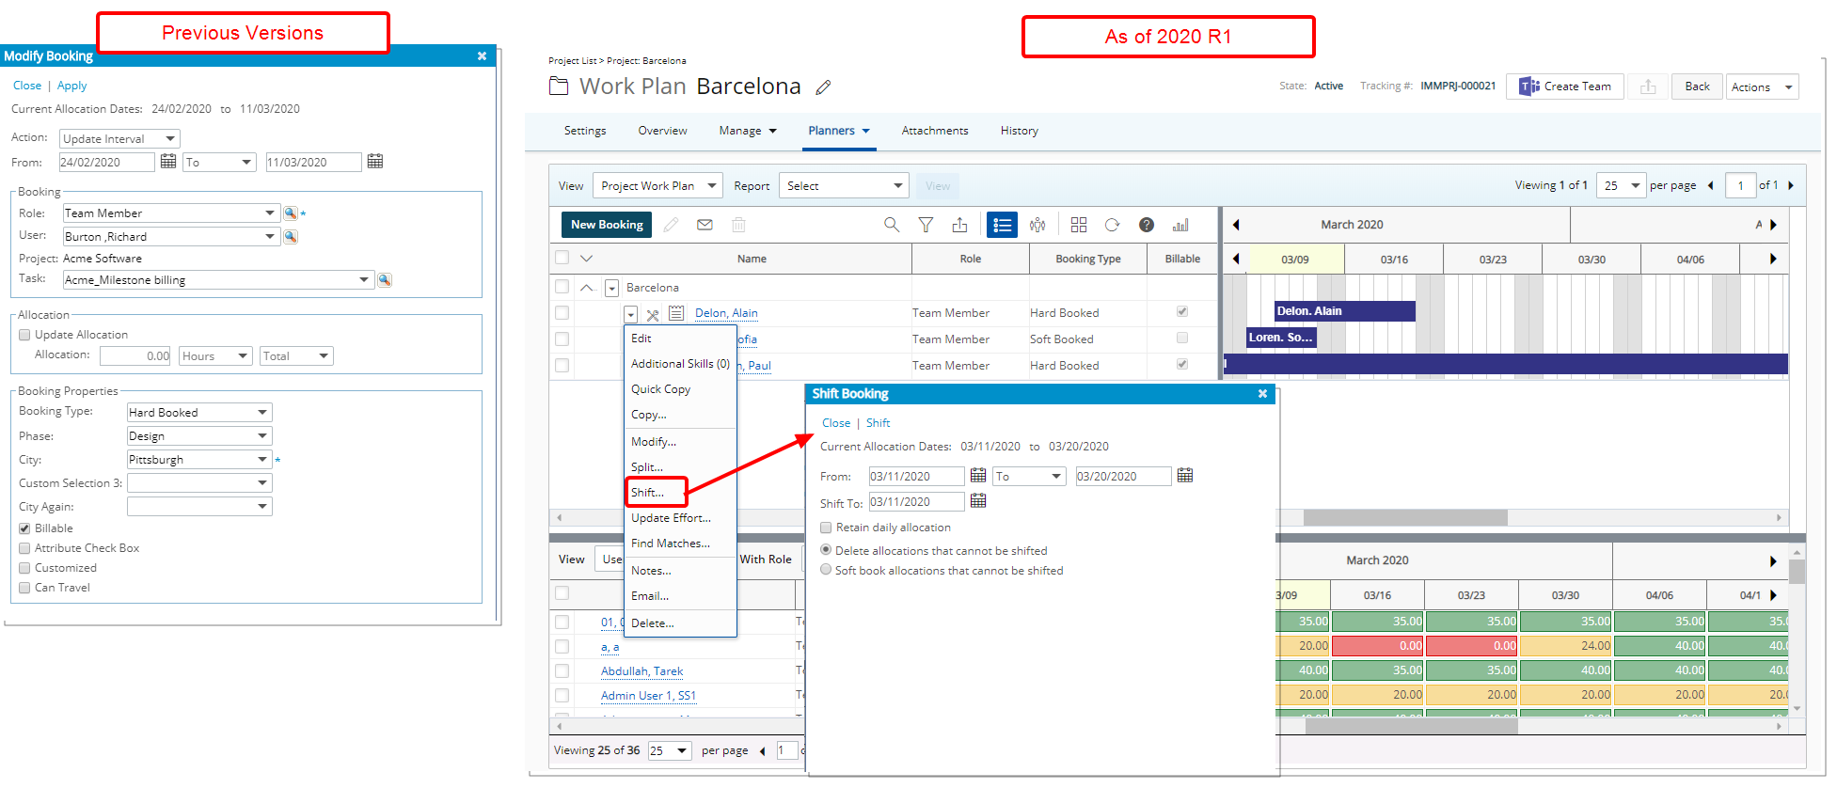The width and height of the screenshot is (1837, 788).
Task: Click the Role lookup search icon in Modify Booking
Action: pos(291,213)
